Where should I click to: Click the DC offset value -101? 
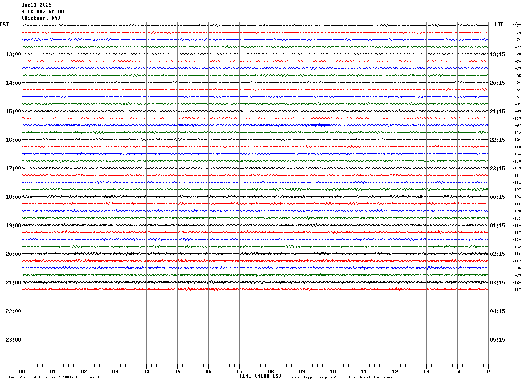(517, 218)
